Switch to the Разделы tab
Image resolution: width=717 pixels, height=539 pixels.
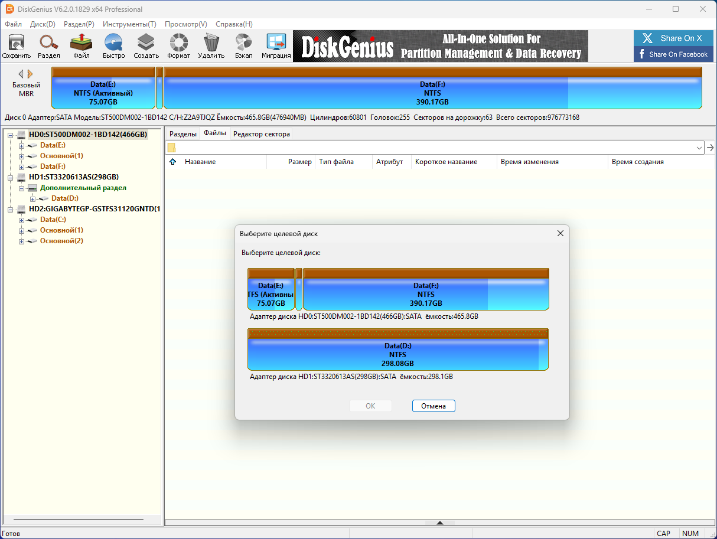coord(182,134)
